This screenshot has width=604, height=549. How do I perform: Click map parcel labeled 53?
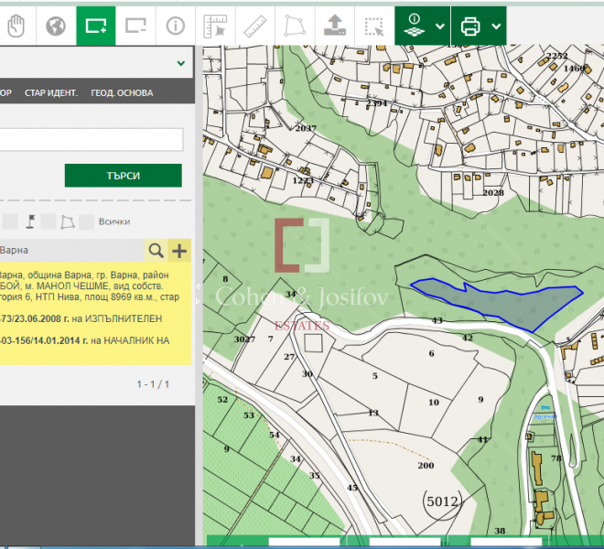coord(249,414)
